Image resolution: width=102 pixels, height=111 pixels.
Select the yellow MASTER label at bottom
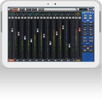78,60
